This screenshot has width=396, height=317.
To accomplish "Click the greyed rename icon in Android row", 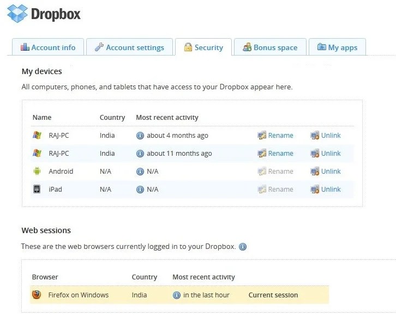I will pyautogui.click(x=262, y=171).
